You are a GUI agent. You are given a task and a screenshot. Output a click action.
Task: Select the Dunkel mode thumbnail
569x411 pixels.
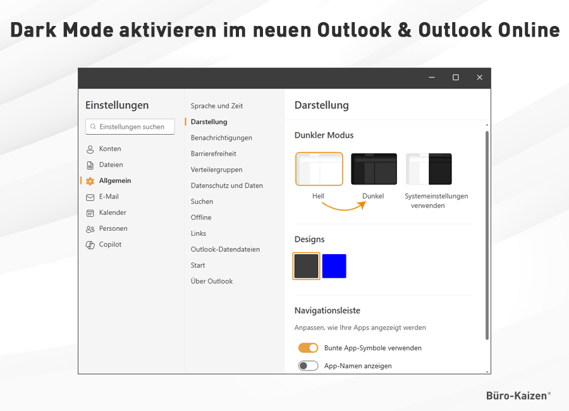pyautogui.click(x=374, y=169)
